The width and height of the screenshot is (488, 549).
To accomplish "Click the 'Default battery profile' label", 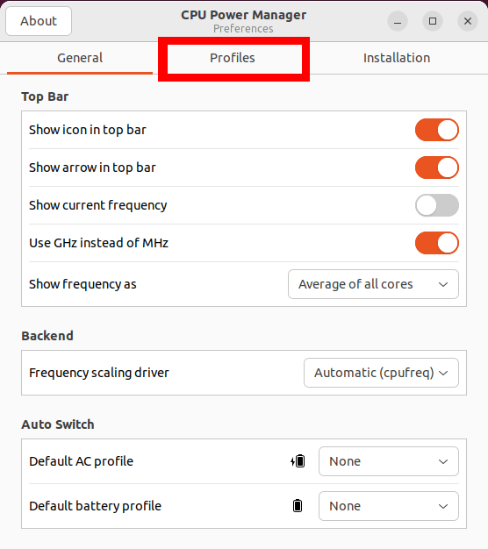I will pyautogui.click(x=96, y=506).
